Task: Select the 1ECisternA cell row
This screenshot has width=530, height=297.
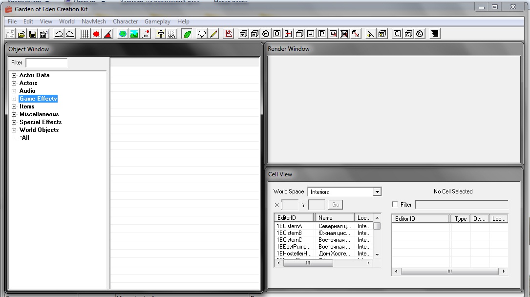Action: [x=324, y=226]
